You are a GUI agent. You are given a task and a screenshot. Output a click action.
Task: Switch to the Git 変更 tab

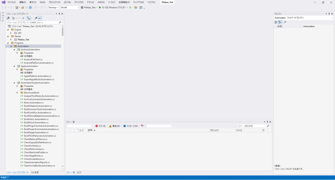point(35,172)
